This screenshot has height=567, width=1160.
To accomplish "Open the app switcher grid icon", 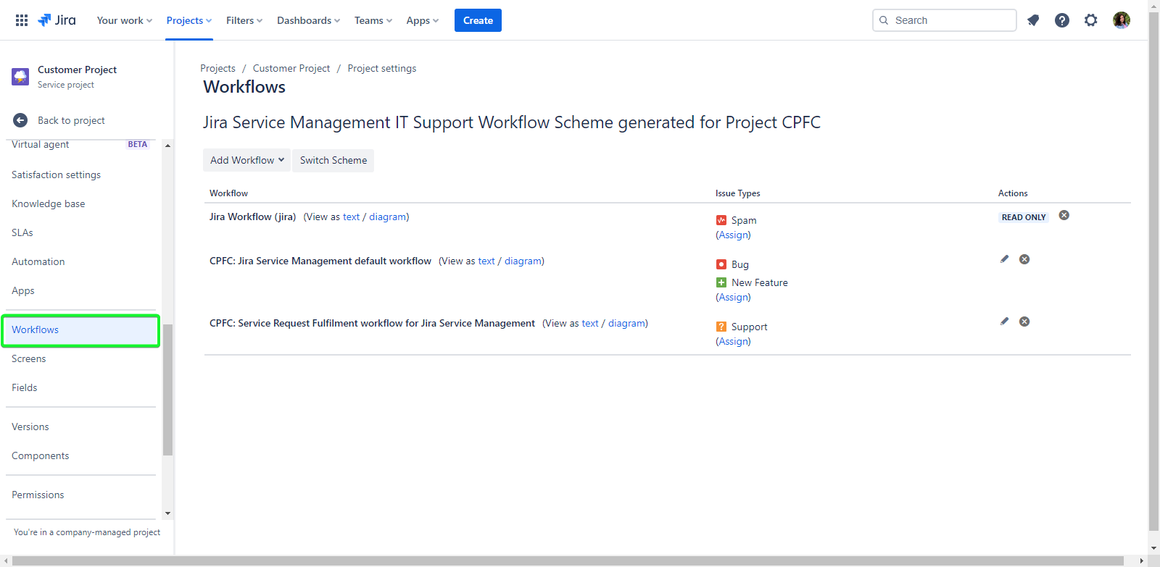I will tap(22, 20).
